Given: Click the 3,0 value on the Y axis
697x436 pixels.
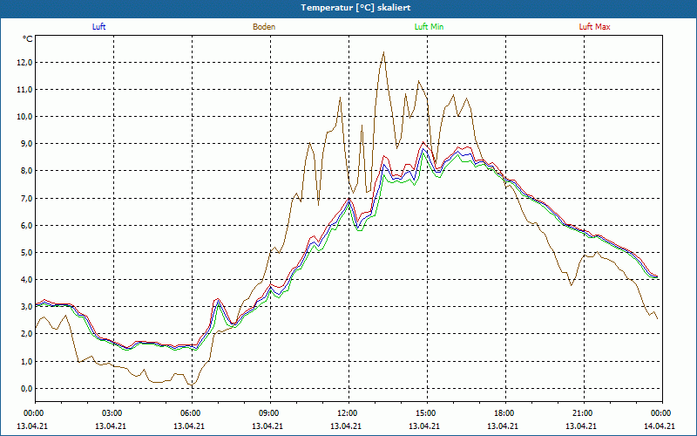Looking at the screenshot, I should [26, 307].
